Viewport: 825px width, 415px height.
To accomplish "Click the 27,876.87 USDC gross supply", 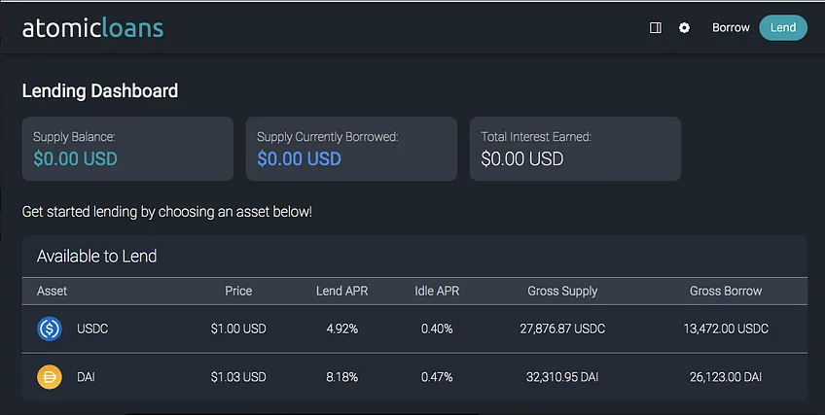I will 562,329.
